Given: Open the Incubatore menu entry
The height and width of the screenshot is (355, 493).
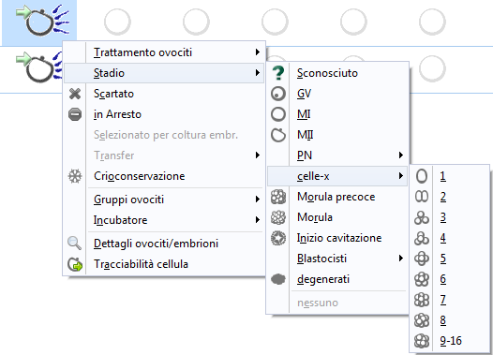Looking at the screenshot, I should [164, 220].
